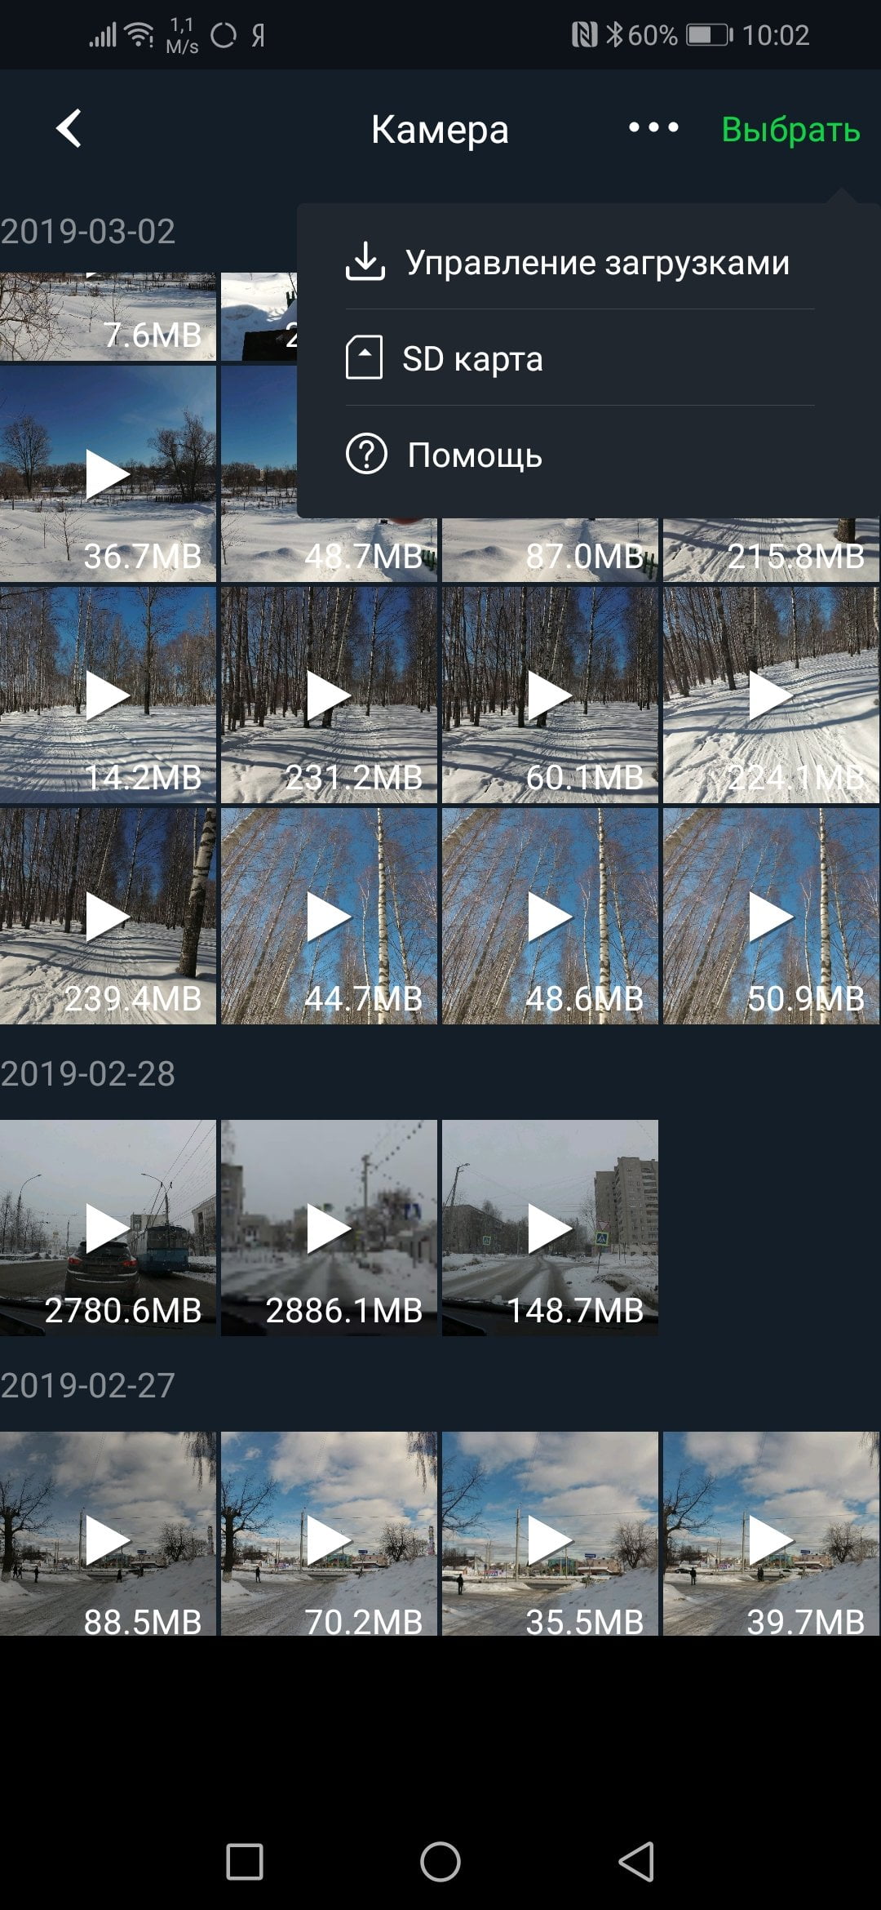Click the SD card icon
Screen dimensions: 881x1910
coord(364,358)
